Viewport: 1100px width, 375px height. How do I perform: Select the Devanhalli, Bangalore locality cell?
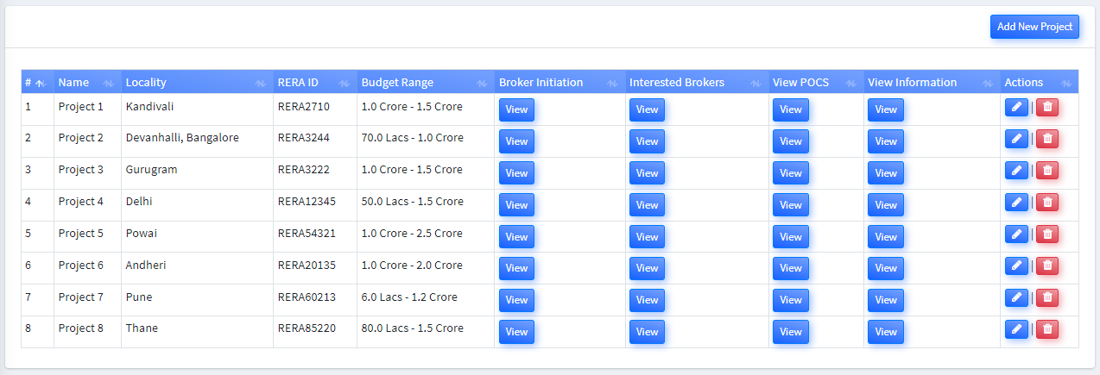tap(182, 138)
